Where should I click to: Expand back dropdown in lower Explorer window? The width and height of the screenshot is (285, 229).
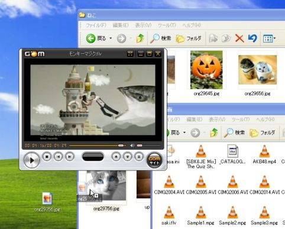(184, 133)
